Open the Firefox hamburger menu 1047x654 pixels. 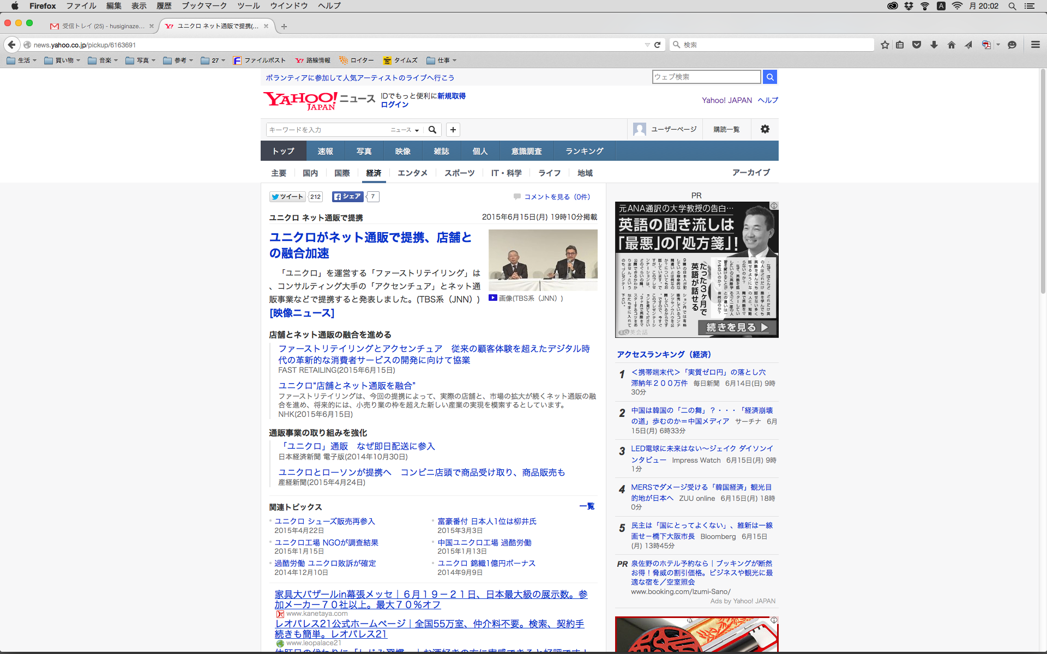click(x=1035, y=45)
